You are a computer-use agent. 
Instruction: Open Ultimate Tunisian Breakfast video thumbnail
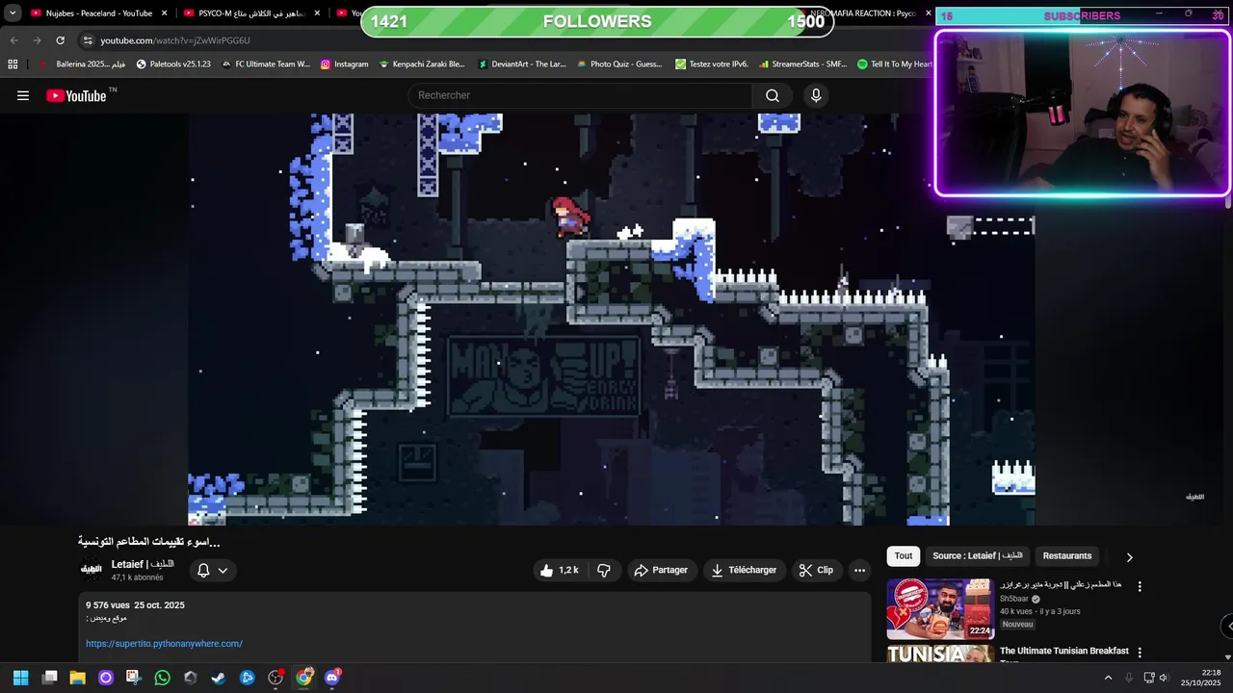pyautogui.click(x=940, y=654)
